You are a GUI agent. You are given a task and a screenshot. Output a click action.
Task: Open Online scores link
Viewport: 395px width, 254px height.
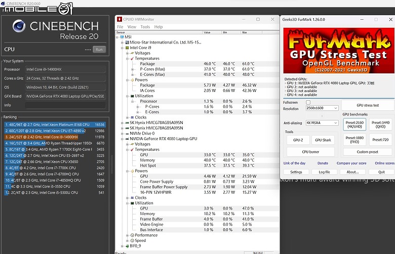pyautogui.click(x=384, y=163)
